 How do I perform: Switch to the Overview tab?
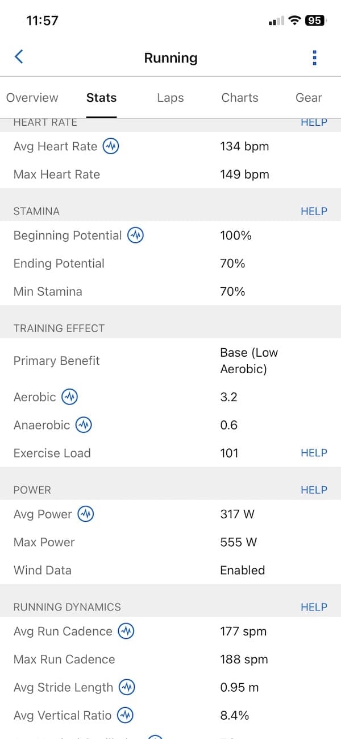pyautogui.click(x=32, y=98)
